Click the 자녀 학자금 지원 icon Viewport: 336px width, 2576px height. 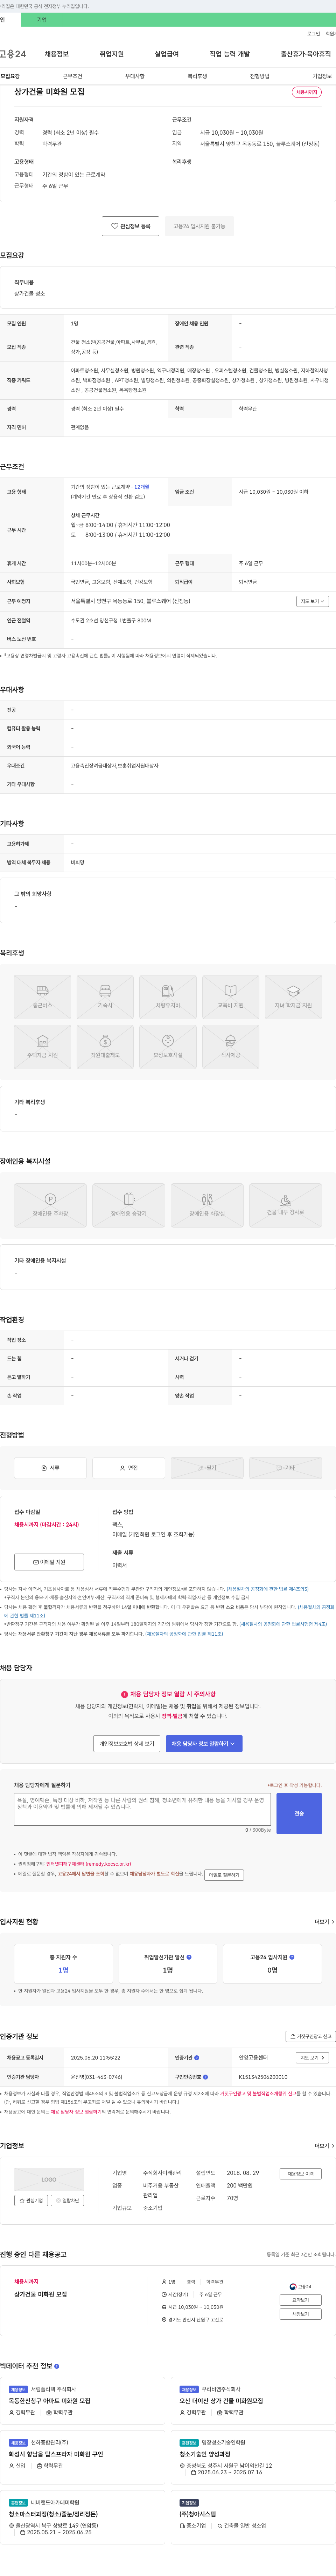[293, 997]
